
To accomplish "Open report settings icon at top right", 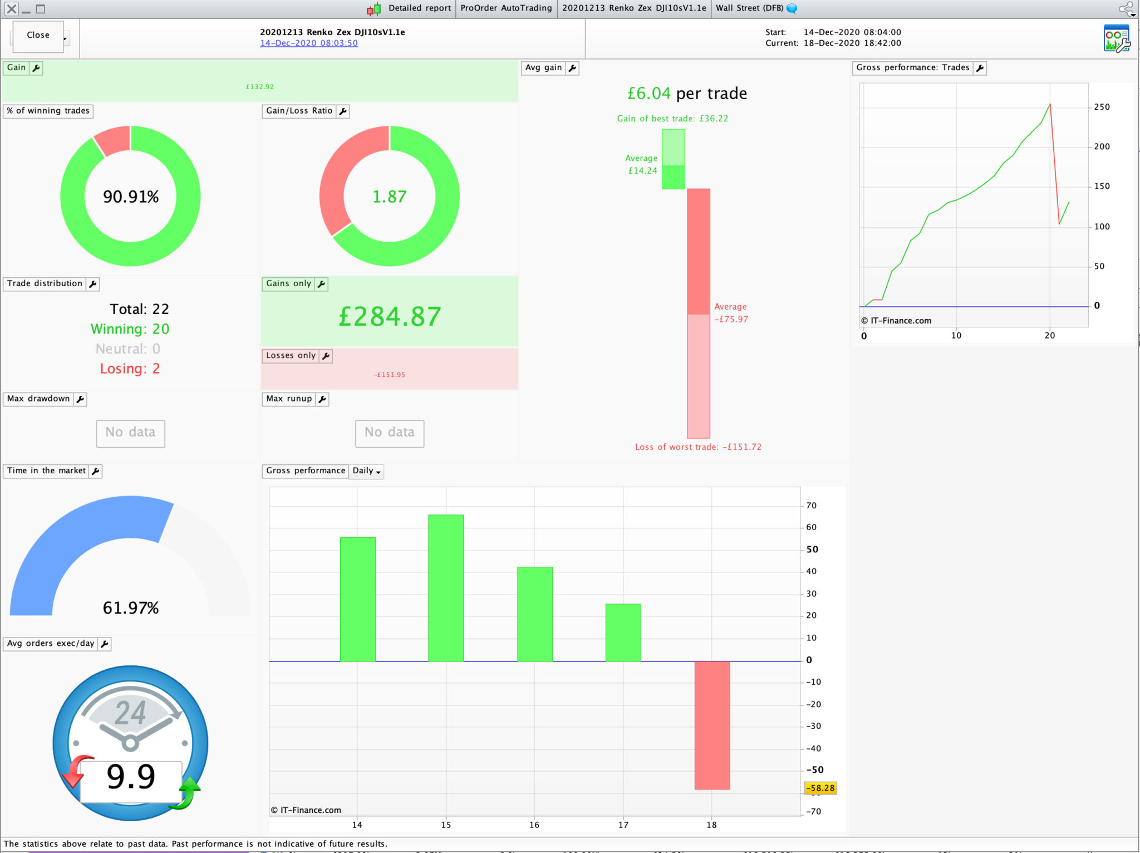I will (x=1117, y=38).
